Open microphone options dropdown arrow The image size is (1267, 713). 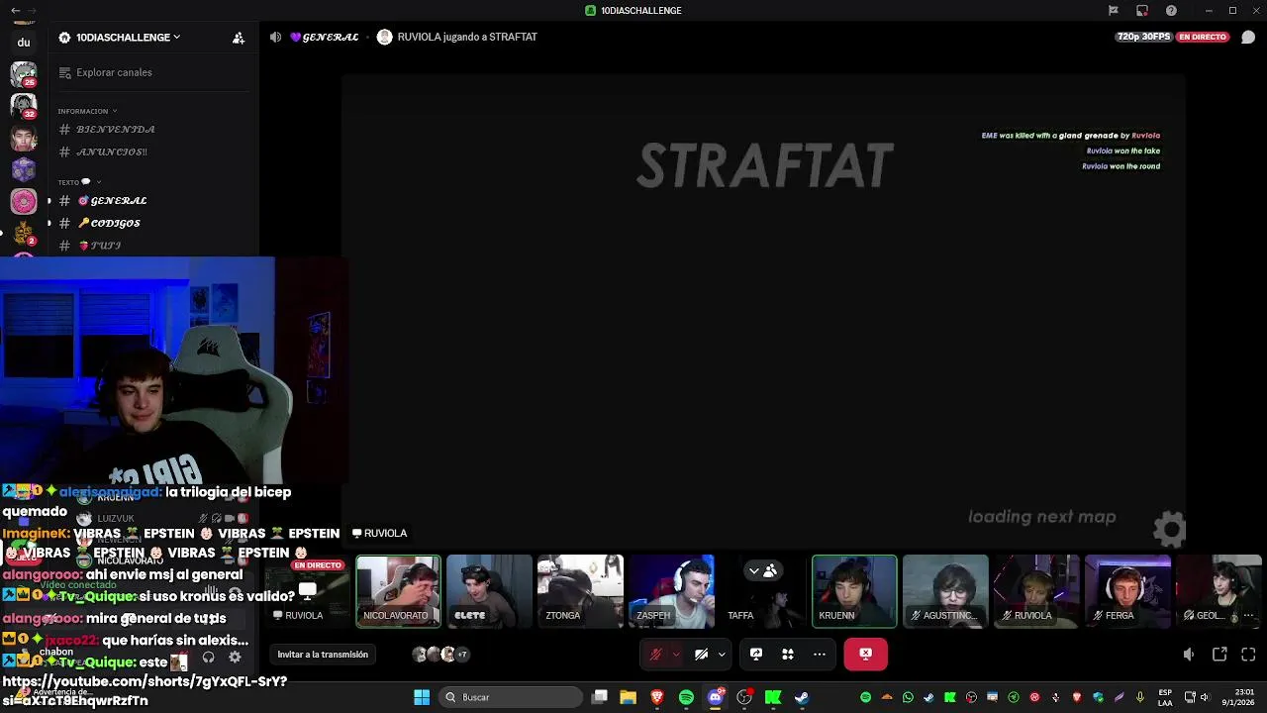(x=676, y=655)
